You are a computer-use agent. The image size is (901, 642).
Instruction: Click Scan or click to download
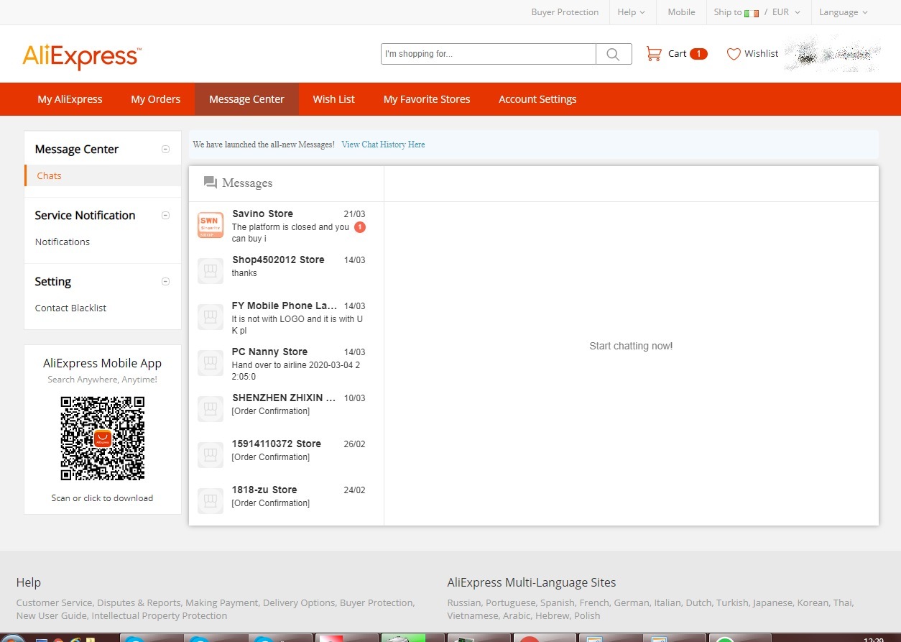[x=102, y=497]
